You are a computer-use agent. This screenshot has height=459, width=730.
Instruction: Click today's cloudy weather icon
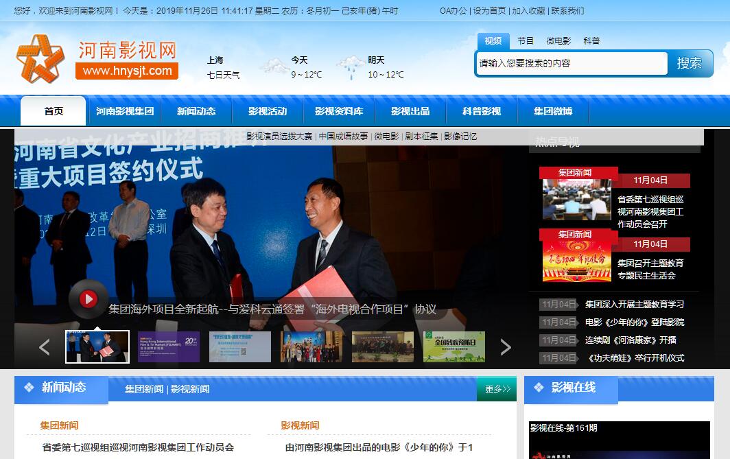(x=274, y=67)
